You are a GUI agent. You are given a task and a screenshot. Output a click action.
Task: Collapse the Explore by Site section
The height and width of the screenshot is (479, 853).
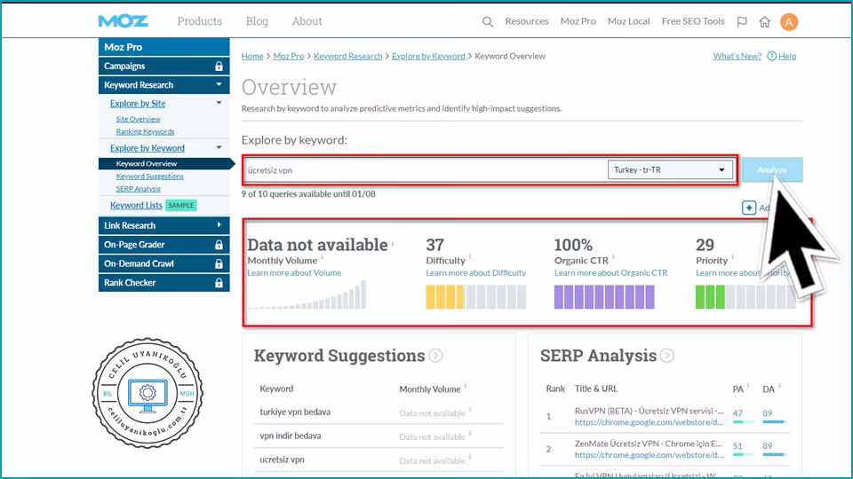(x=219, y=104)
